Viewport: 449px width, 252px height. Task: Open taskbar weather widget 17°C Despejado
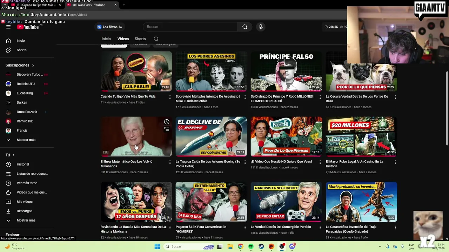(x=14, y=246)
